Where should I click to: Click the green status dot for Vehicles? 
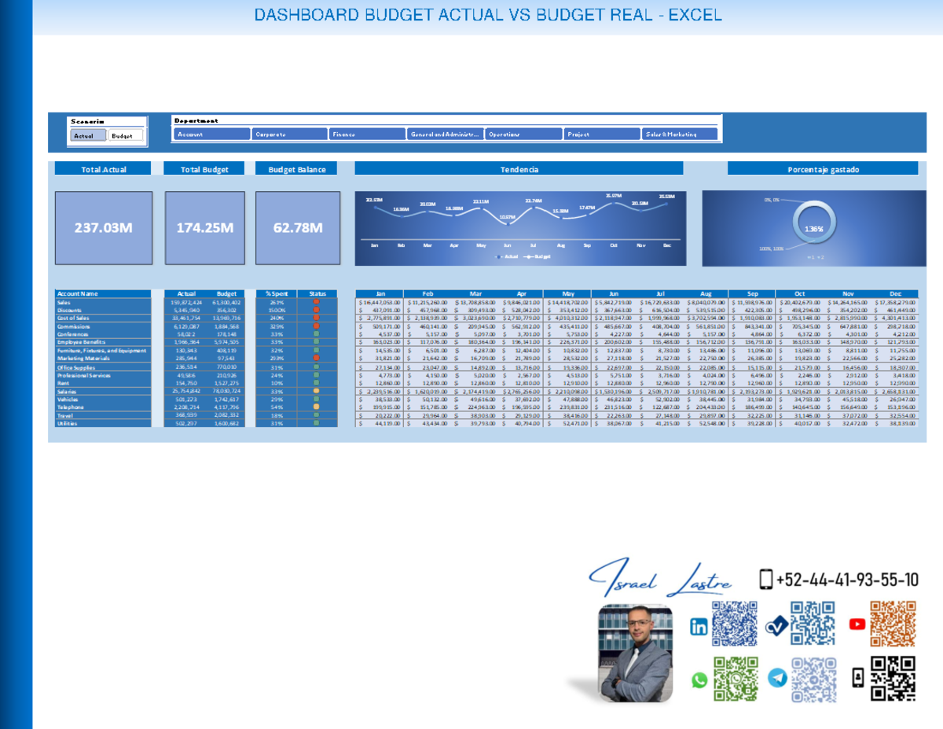click(317, 399)
